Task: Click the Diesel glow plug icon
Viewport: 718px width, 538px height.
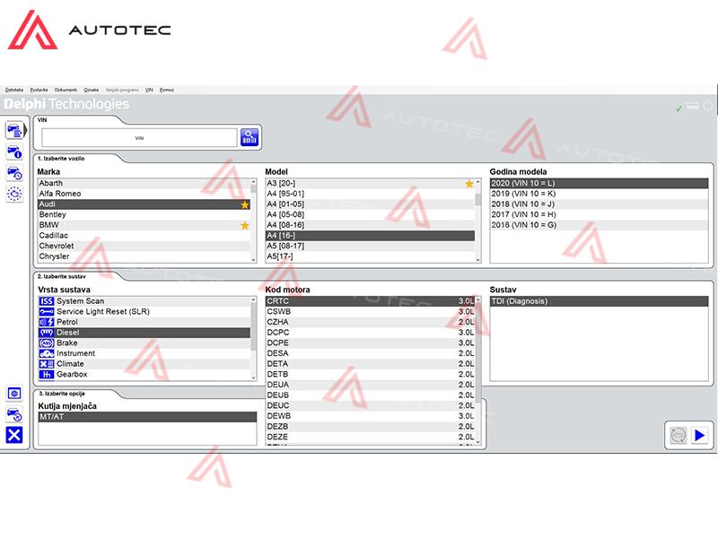Action: [47, 333]
